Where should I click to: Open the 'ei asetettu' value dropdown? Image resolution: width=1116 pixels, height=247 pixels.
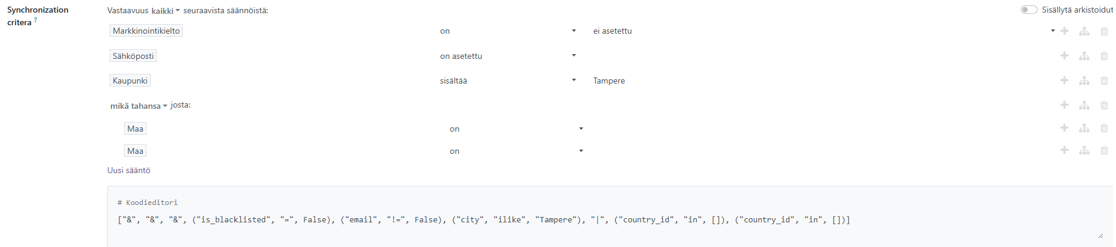[823, 31]
